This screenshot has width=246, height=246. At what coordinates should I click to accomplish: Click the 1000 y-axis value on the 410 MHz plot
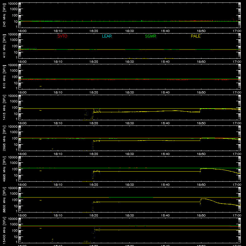[14, 40]
